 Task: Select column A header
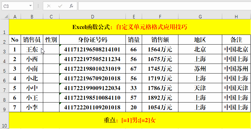pos(15,17)
